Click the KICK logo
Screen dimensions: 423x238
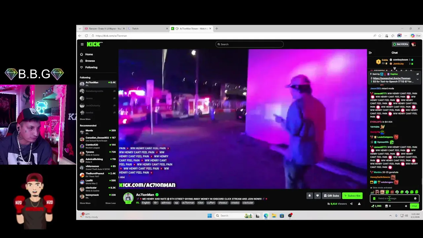coord(95,44)
